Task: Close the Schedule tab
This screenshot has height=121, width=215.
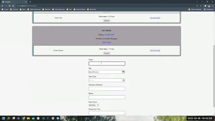Action: [x=26, y=2]
